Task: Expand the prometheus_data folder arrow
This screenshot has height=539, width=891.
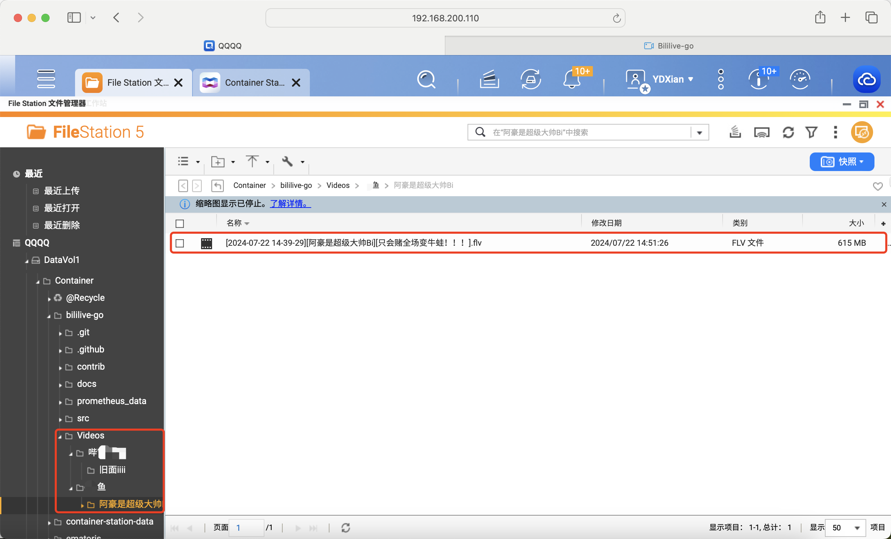Action: pos(60,402)
